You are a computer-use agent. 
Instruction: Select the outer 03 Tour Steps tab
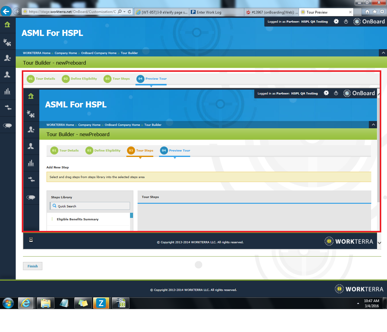coord(117,79)
